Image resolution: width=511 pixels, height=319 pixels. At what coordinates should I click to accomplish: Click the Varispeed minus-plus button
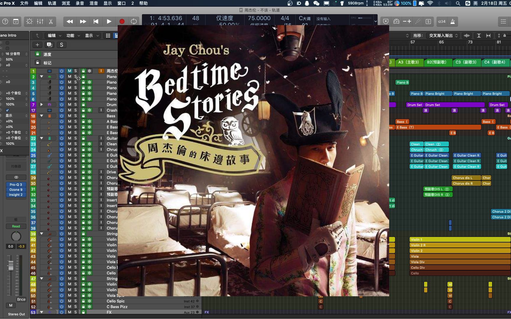[x=407, y=22]
